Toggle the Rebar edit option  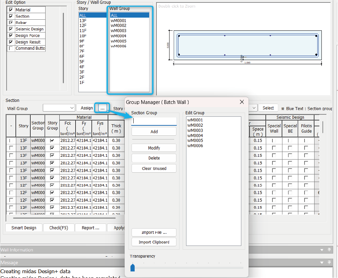click(x=11, y=22)
